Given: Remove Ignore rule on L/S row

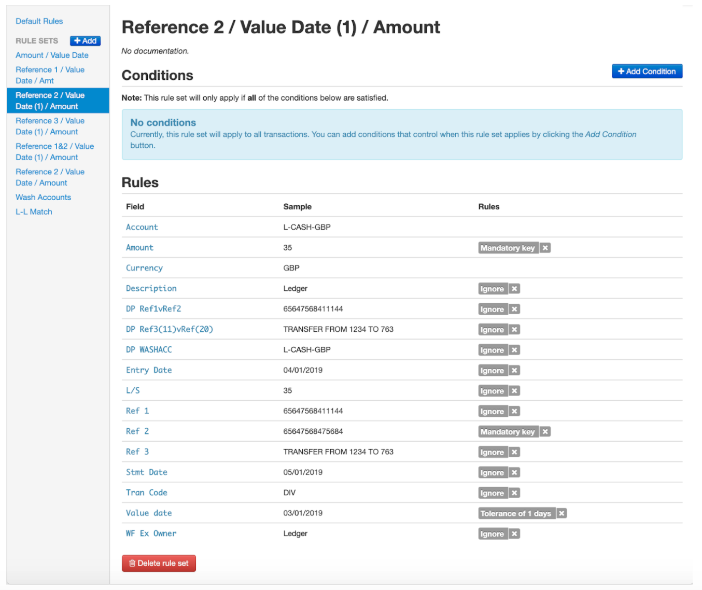Looking at the screenshot, I should (x=514, y=391).
